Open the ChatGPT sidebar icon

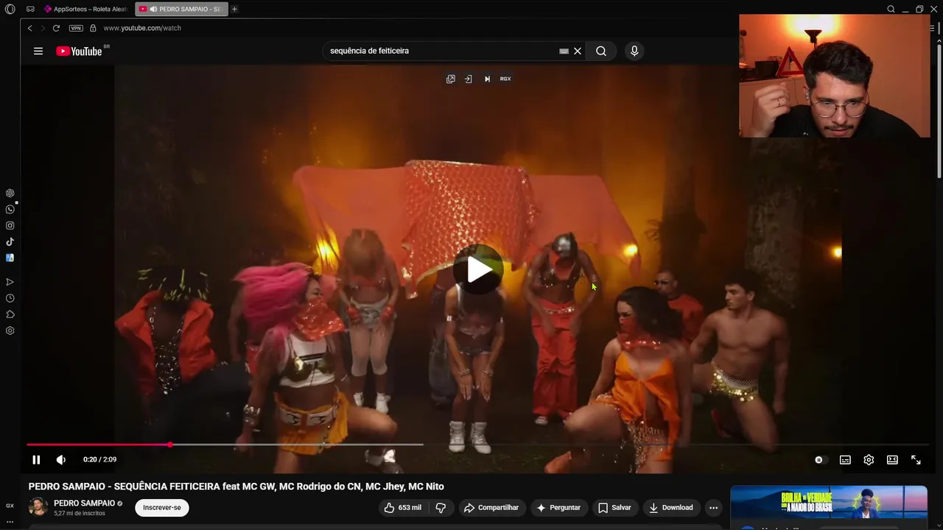point(10,193)
